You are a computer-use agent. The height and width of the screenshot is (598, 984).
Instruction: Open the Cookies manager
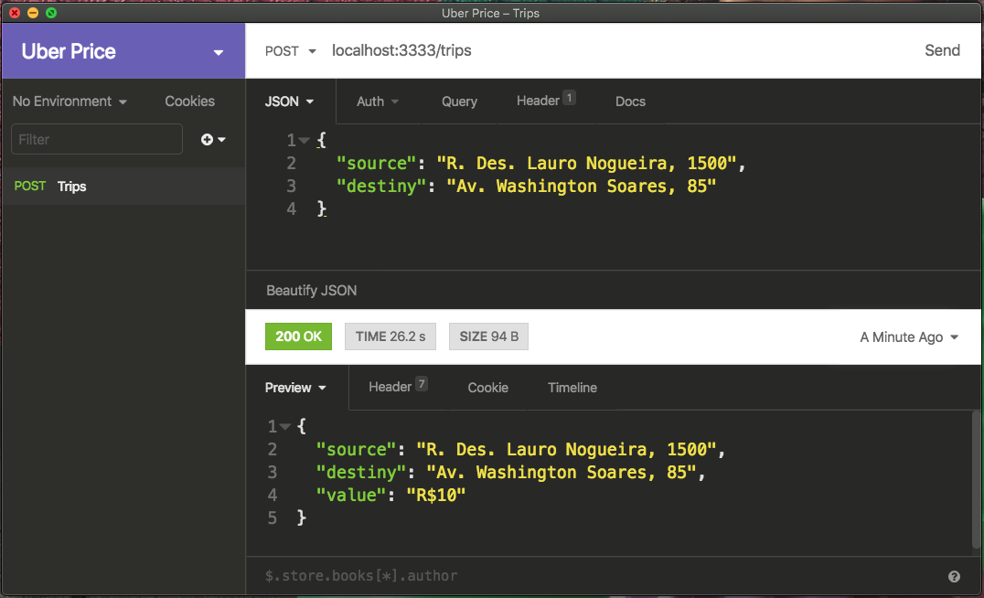189,101
